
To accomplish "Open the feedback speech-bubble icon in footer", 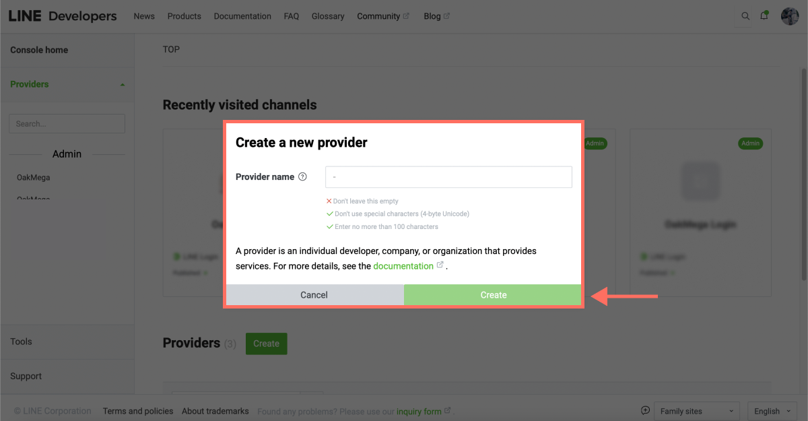I will (645, 410).
